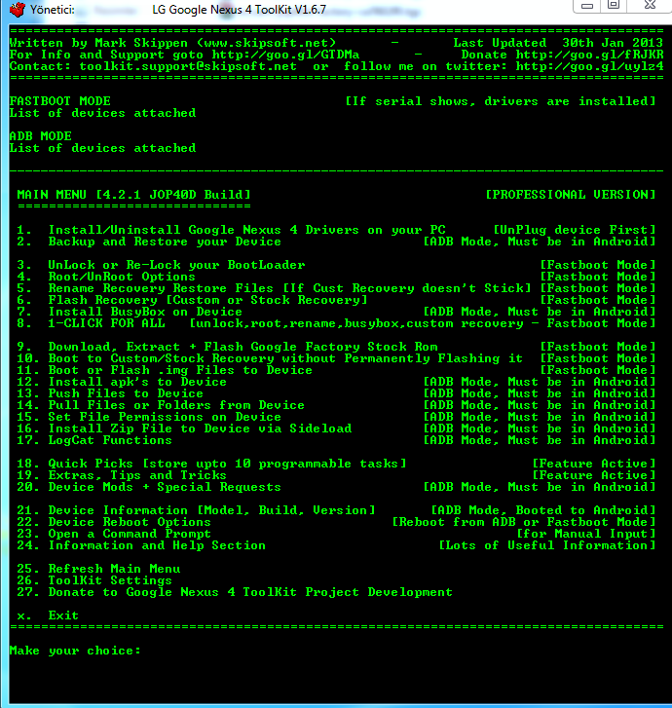This screenshot has width=672, height=708.
Task: Click option 4 Root/UnRoot Options
Action: pos(106,277)
